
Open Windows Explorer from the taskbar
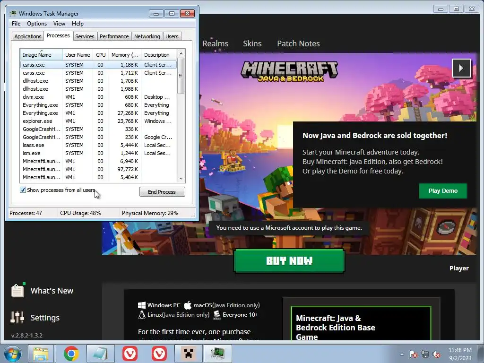point(41,354)
